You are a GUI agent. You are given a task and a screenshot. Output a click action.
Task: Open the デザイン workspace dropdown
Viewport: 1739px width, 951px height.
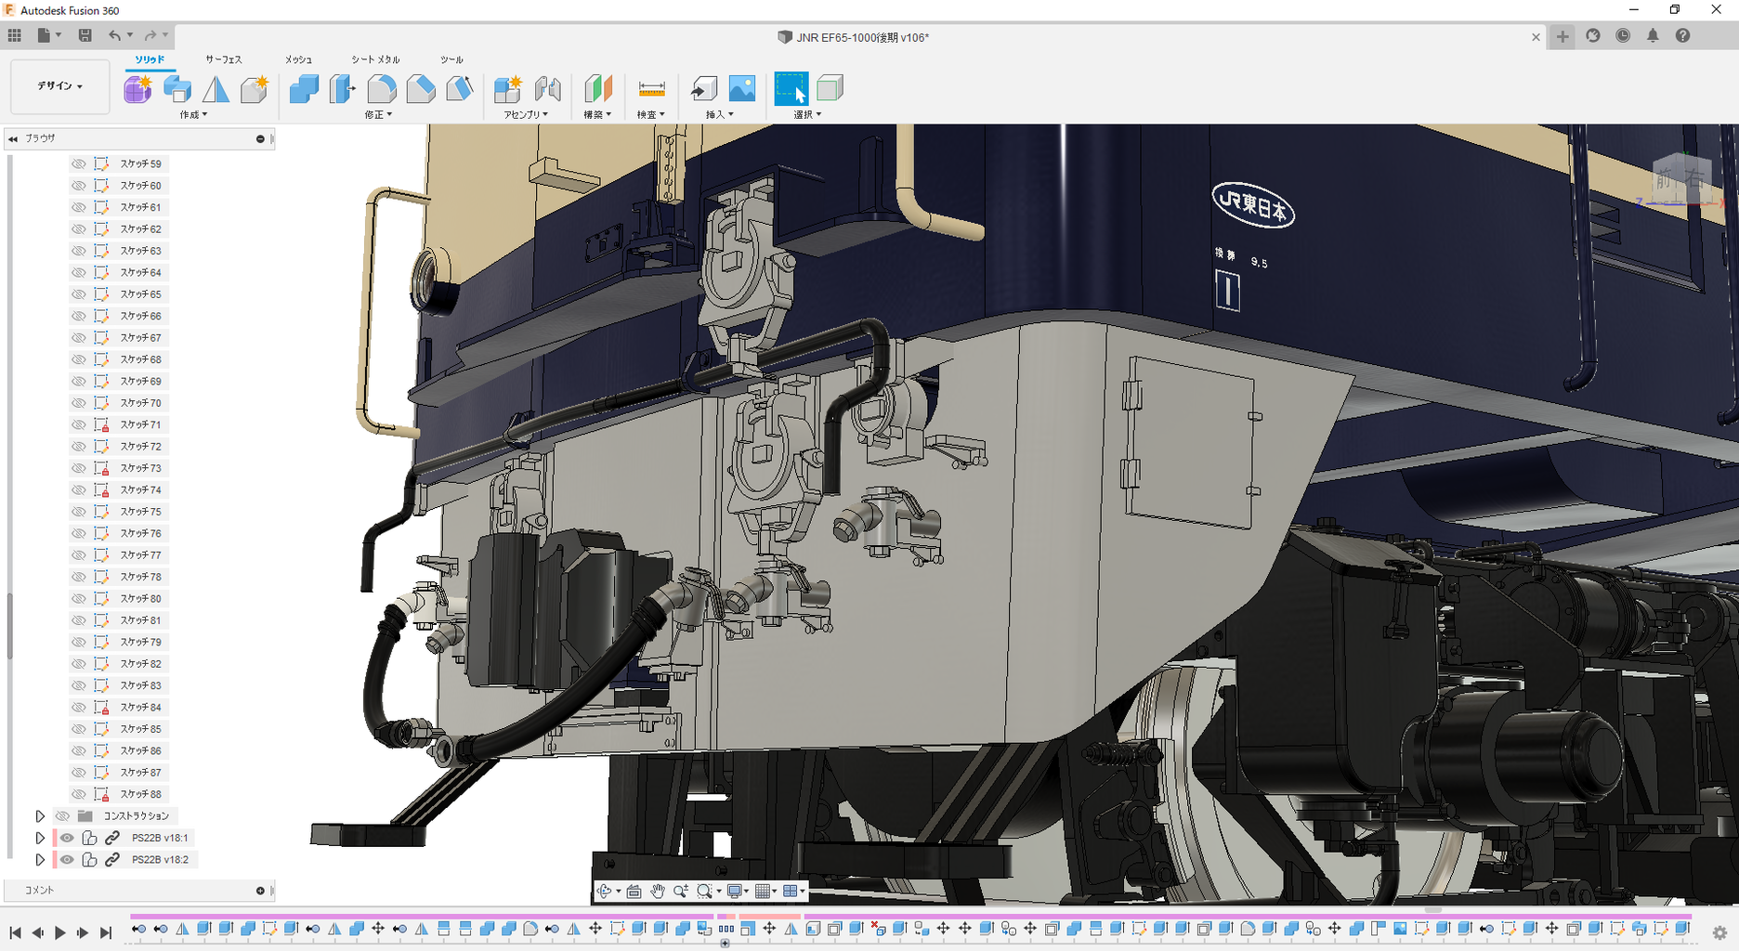tap(59, 86)
